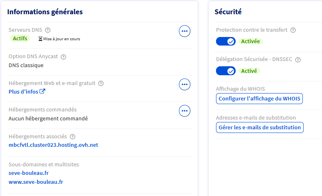Click help icon next to Délégation Sécurisée - DNSSEC
Screen dimensions: 322x196
click(x=298, y=60)
